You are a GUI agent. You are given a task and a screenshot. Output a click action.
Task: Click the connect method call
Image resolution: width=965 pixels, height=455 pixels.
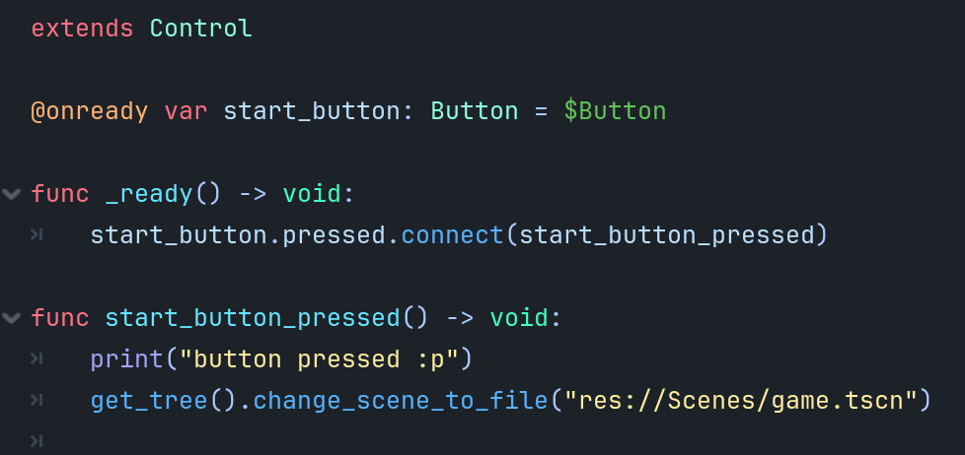coord(453,235)
